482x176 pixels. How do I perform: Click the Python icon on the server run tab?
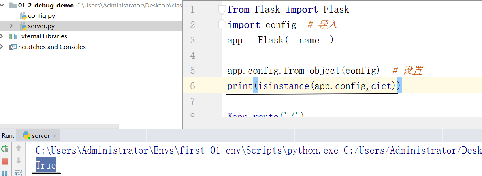[x=26, y=135]
